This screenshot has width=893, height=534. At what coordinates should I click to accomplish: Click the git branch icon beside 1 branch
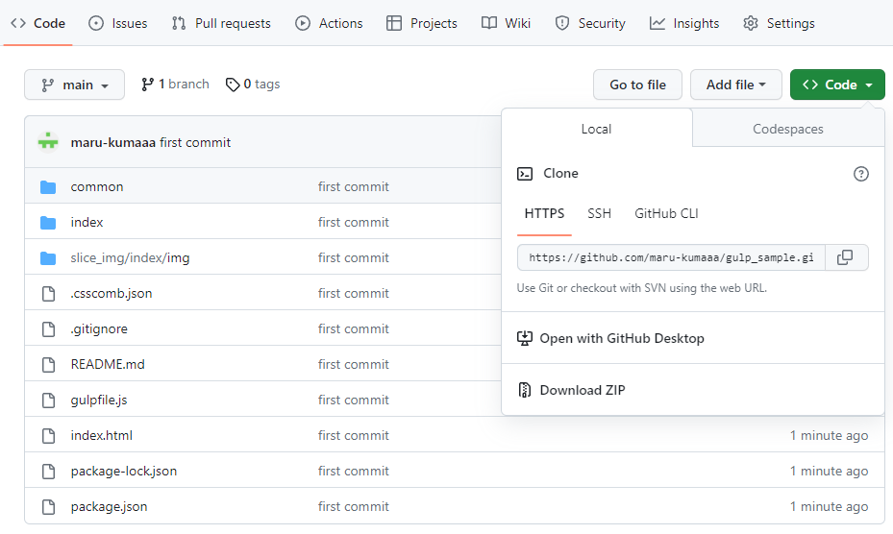click(147, 85)
